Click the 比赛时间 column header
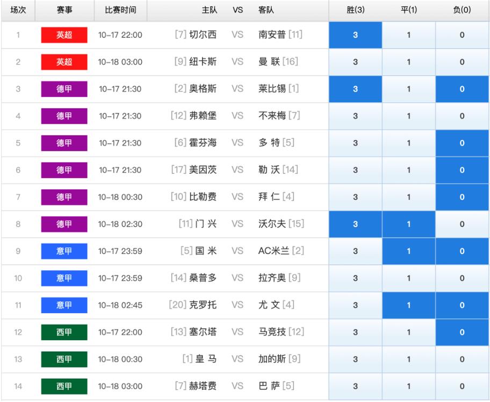The height and width of the screenshot is (402, 490). coord(120,10)
